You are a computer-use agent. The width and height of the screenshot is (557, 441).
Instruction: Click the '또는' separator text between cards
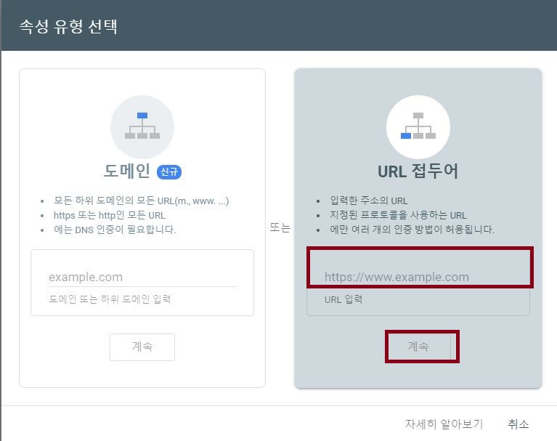pos(280,227)
